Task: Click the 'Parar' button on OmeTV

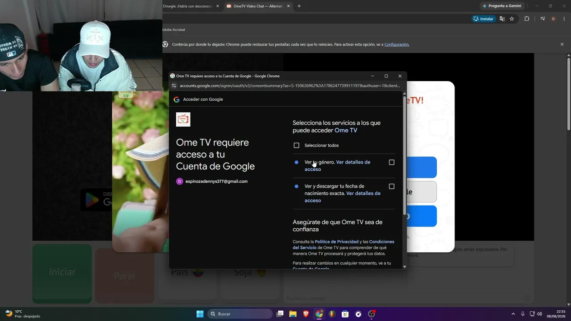Action: coord(124,276)
